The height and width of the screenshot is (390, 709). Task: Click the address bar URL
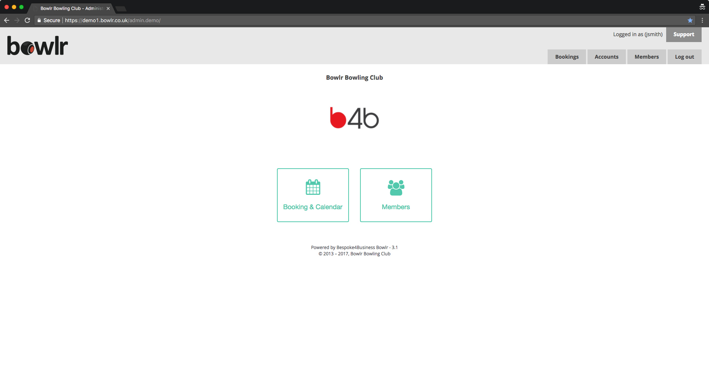point(113,20)
